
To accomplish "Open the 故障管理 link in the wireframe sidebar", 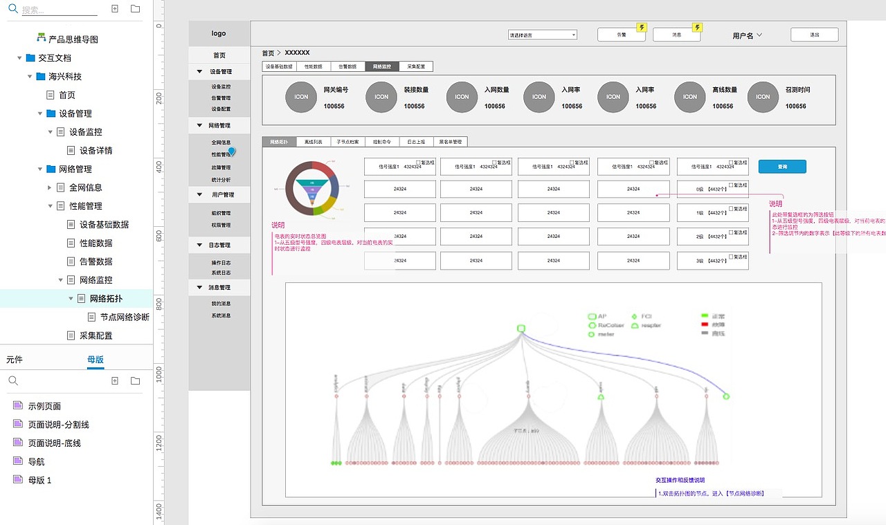I will point(221,167).
